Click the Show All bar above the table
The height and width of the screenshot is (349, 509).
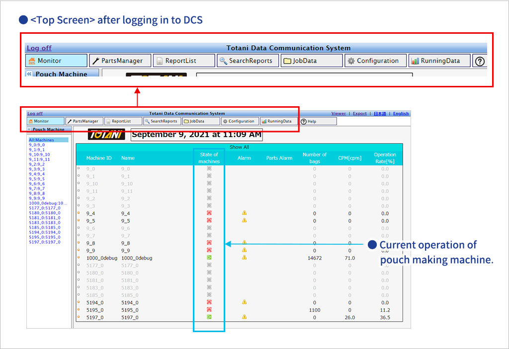(239, 147)
